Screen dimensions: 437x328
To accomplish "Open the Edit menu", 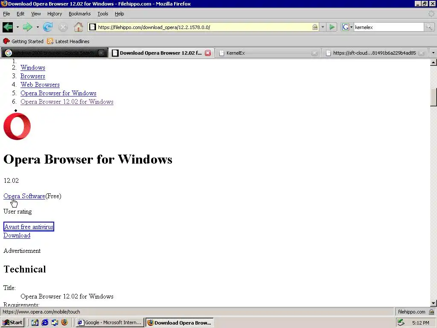I will tap(20, 14).
